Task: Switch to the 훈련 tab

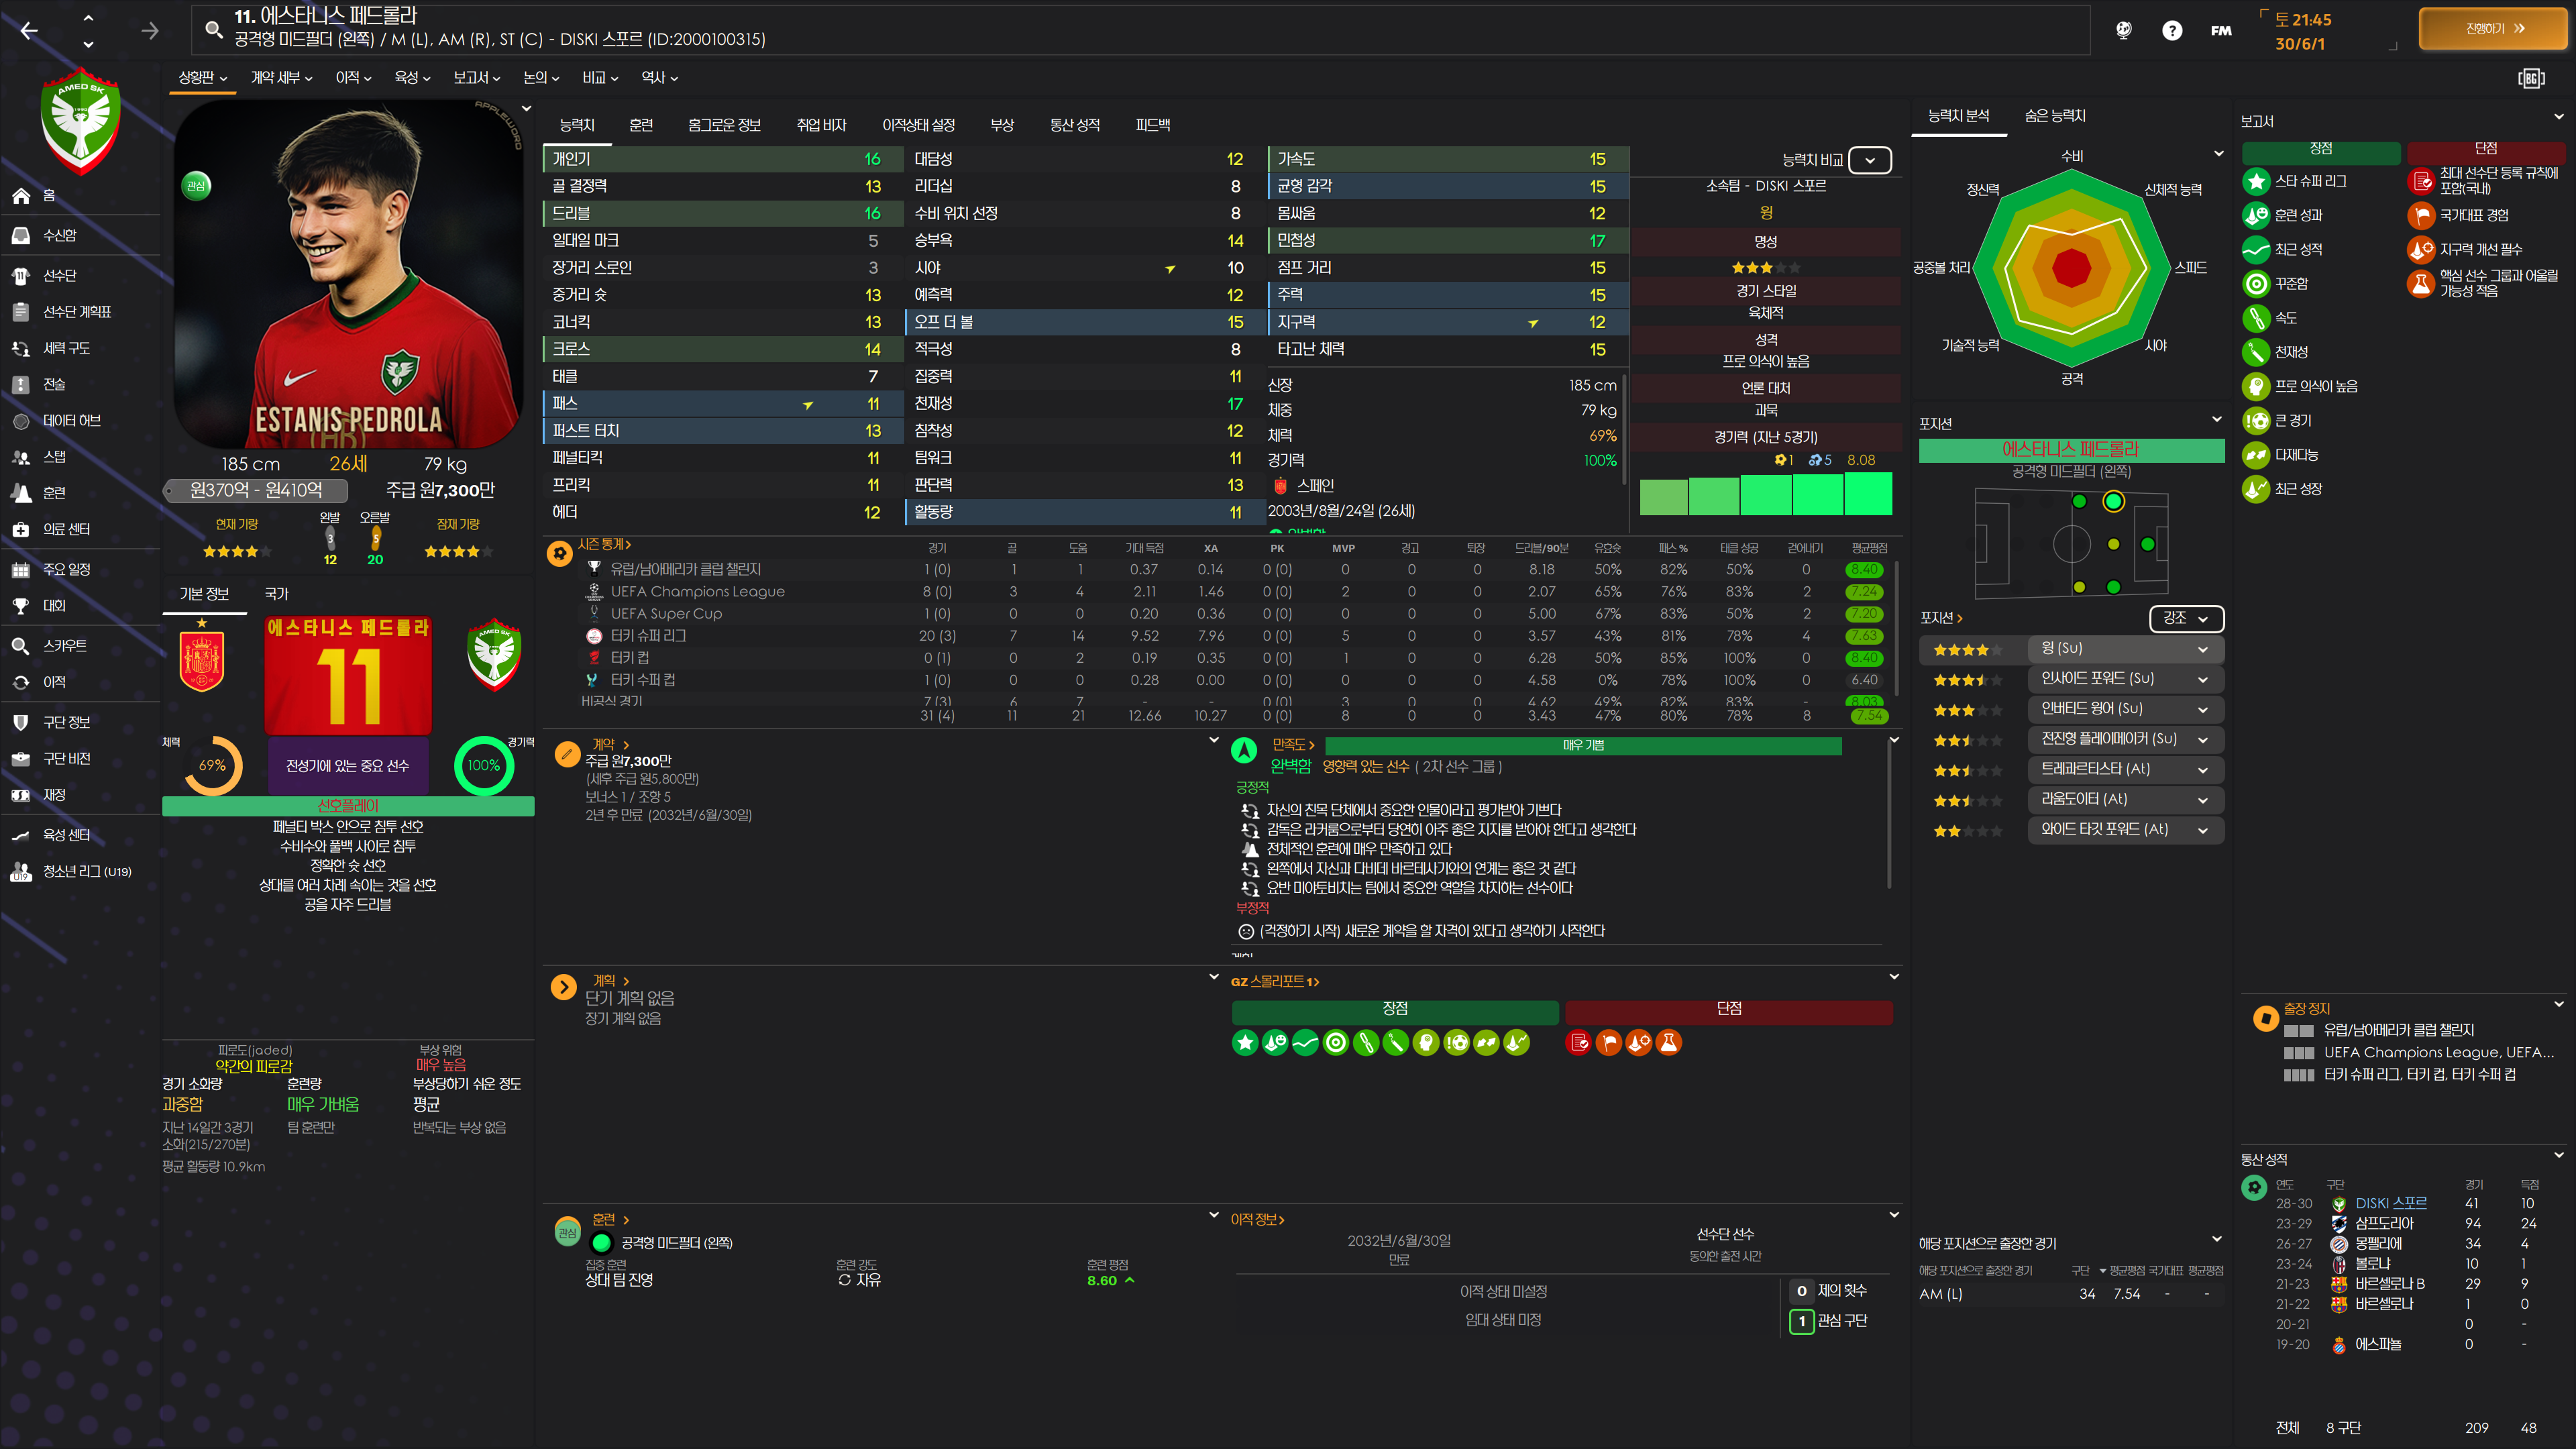Action: tap(641, 125)
